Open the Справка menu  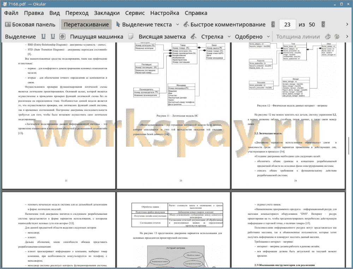196,13
